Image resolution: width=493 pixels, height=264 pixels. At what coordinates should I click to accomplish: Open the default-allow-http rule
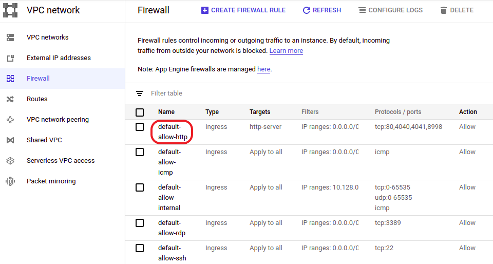pos(173,132)
